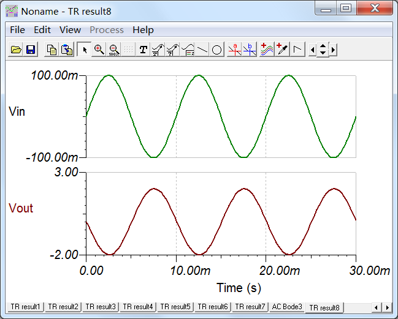Click the eyedropper add-curve tool

coord(282,50)
